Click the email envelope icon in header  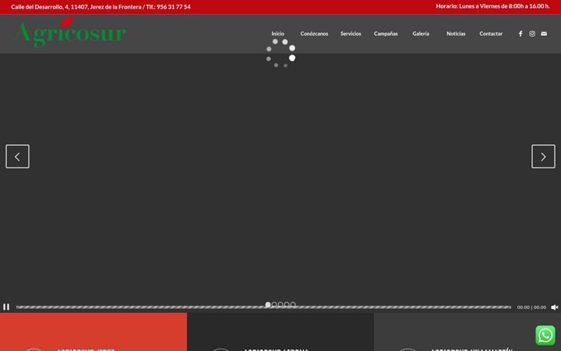(544, 34)
